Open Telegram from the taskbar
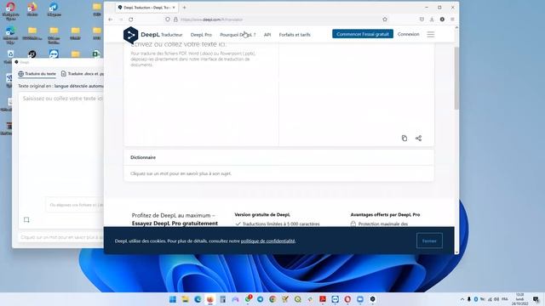Screen dimensions: 545x306 point(260,299)
